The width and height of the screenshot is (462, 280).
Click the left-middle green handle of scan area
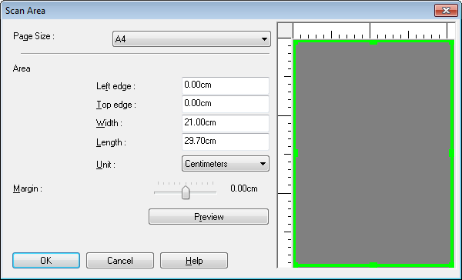296,153
